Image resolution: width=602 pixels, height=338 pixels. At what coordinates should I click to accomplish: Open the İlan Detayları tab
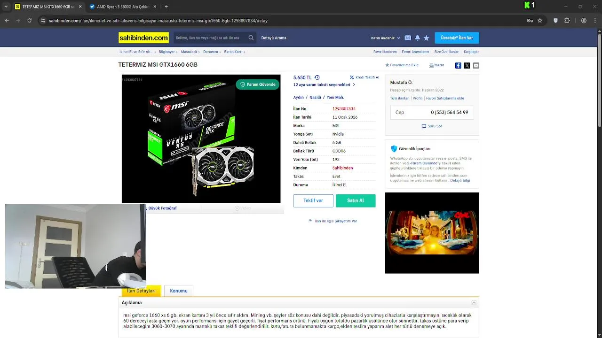141,291
